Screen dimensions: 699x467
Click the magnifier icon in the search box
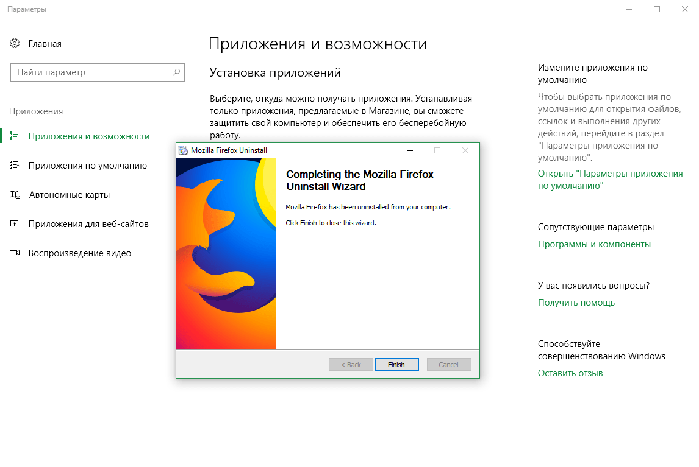click(176, 72)
